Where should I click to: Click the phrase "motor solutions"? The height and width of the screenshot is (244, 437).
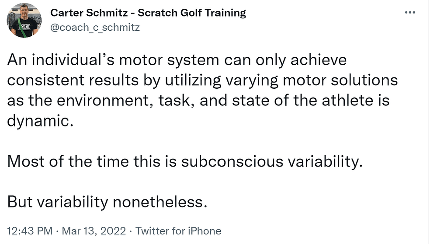pos(340,80)
